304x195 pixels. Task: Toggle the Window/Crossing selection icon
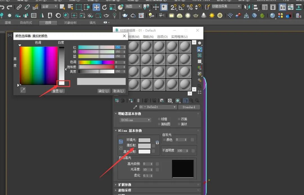coord(87,7)
